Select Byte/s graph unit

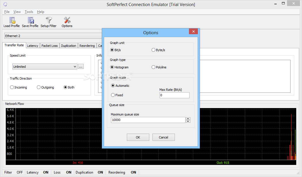pos(158,50)
